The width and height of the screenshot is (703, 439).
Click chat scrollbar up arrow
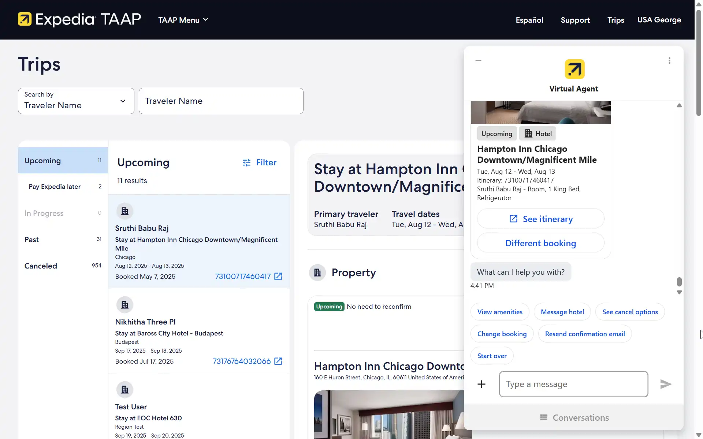pos(679,105)
